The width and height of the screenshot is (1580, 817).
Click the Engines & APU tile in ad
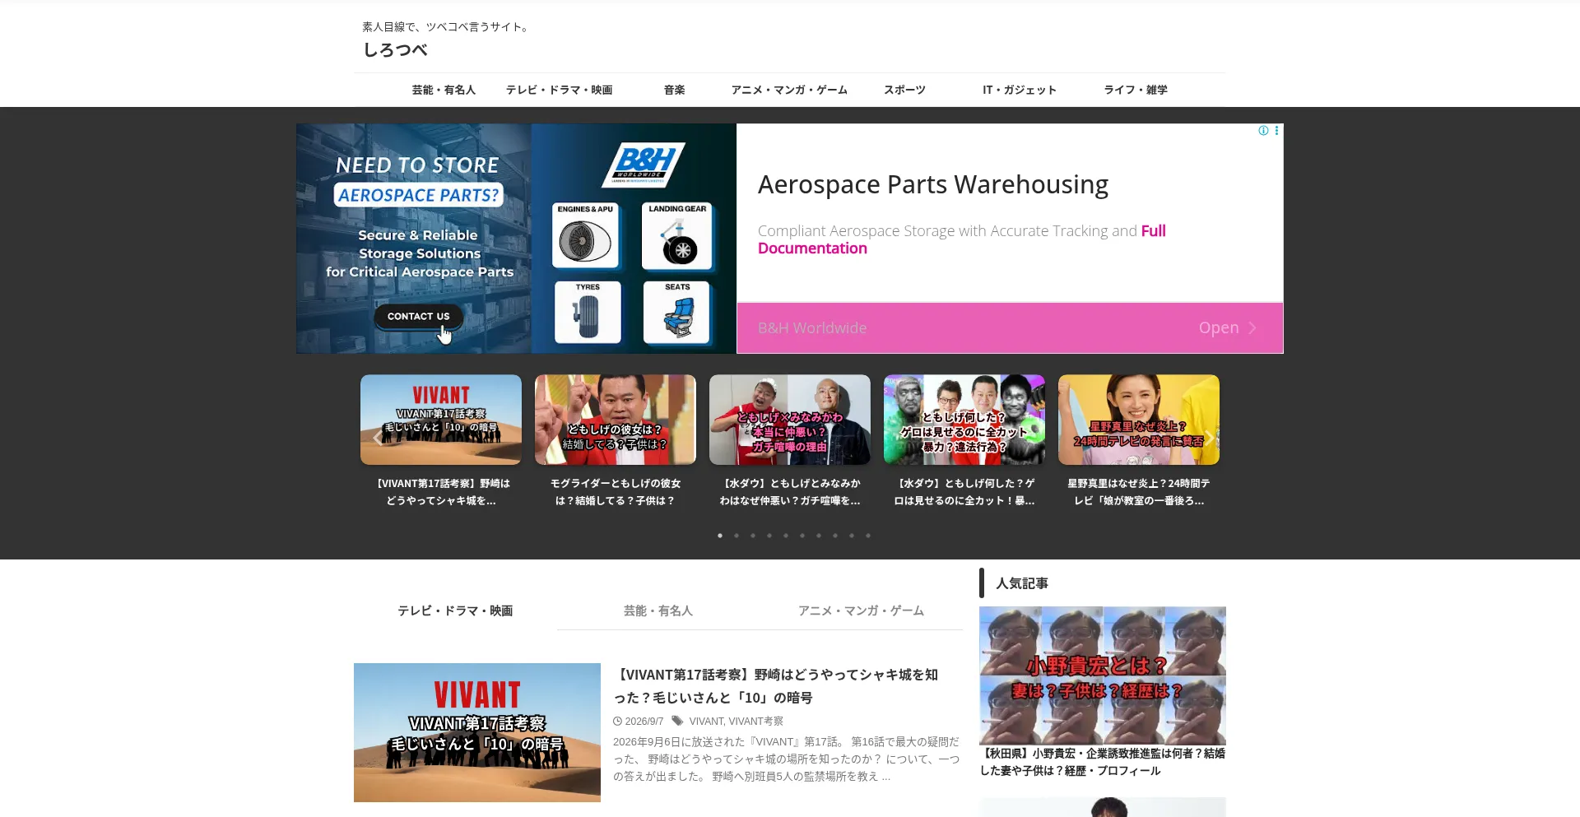coord(585,235)
